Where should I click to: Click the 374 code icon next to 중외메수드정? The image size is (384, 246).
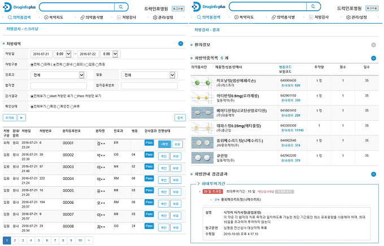(217, 199)
